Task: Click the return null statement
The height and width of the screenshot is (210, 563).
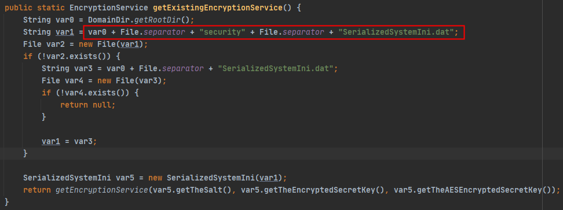Action: point(87,105)
